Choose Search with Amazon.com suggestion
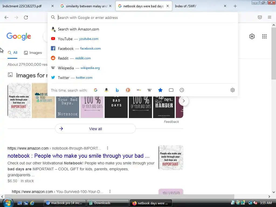The image size is (276, 207). tap(143, 29)
